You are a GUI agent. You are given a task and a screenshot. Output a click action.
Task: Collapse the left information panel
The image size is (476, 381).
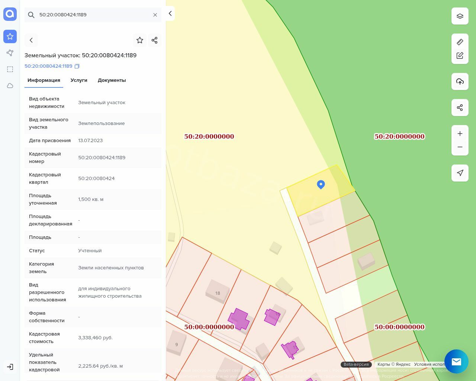[170, 13]
